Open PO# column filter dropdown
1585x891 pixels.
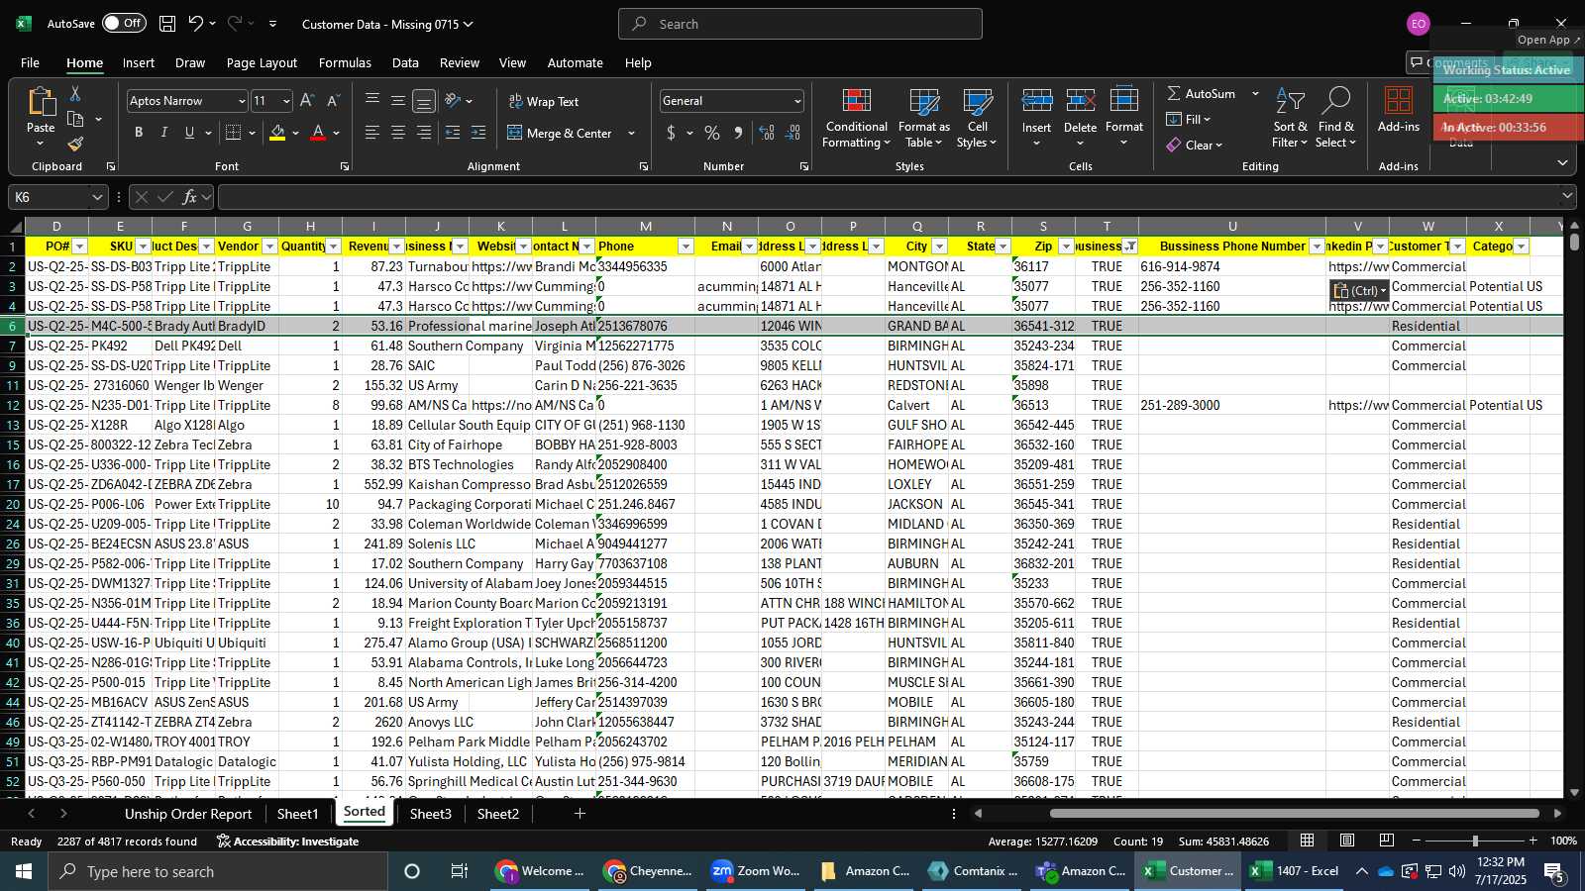pos(80,247)
